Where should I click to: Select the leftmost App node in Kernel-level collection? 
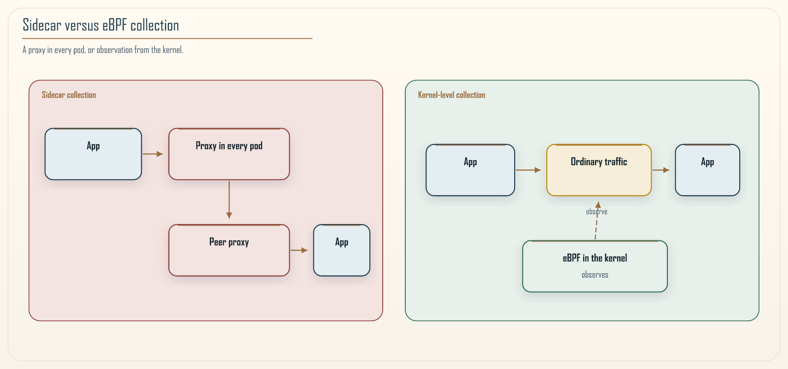(x=470, y=170)
